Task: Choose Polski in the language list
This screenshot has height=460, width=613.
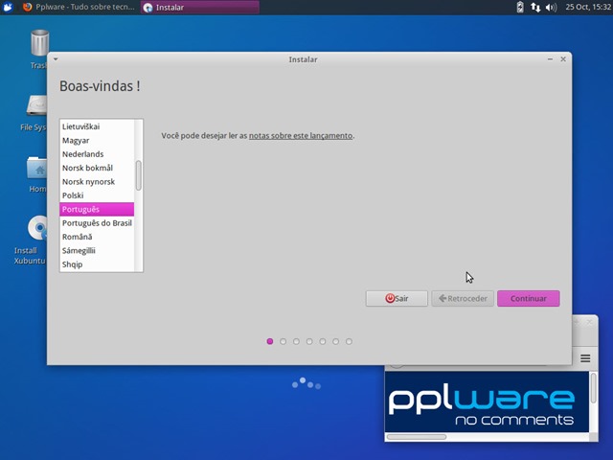Action: tap(97, 195)
